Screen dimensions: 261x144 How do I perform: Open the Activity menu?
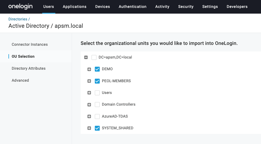tap(162, 7)
